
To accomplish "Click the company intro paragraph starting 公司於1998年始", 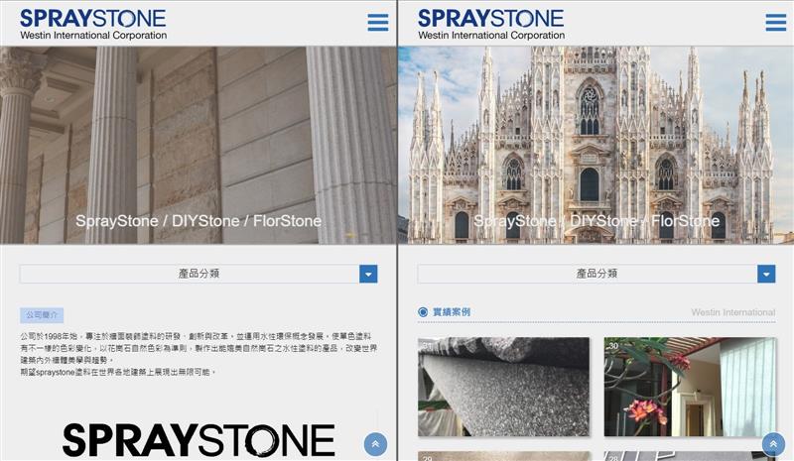I will pos(198,354).
